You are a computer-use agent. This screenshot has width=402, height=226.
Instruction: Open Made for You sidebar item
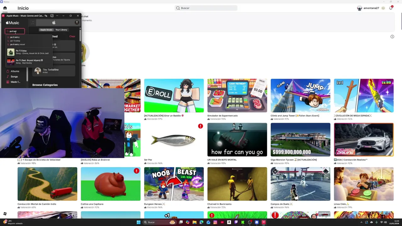coord(15,82)
